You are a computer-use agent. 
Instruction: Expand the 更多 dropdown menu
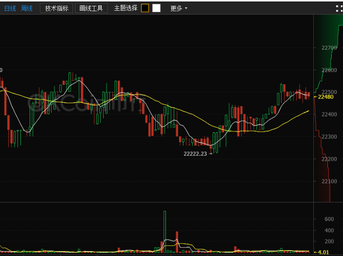[x=178, y=8]
